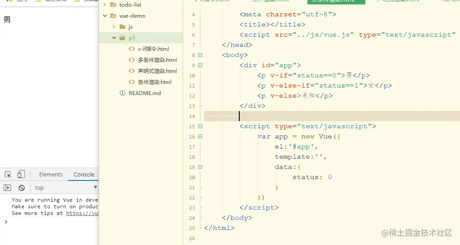Collapse the vue-demo folder chevron
Viewport: 460px width, 245px height.
pos(105,15)
